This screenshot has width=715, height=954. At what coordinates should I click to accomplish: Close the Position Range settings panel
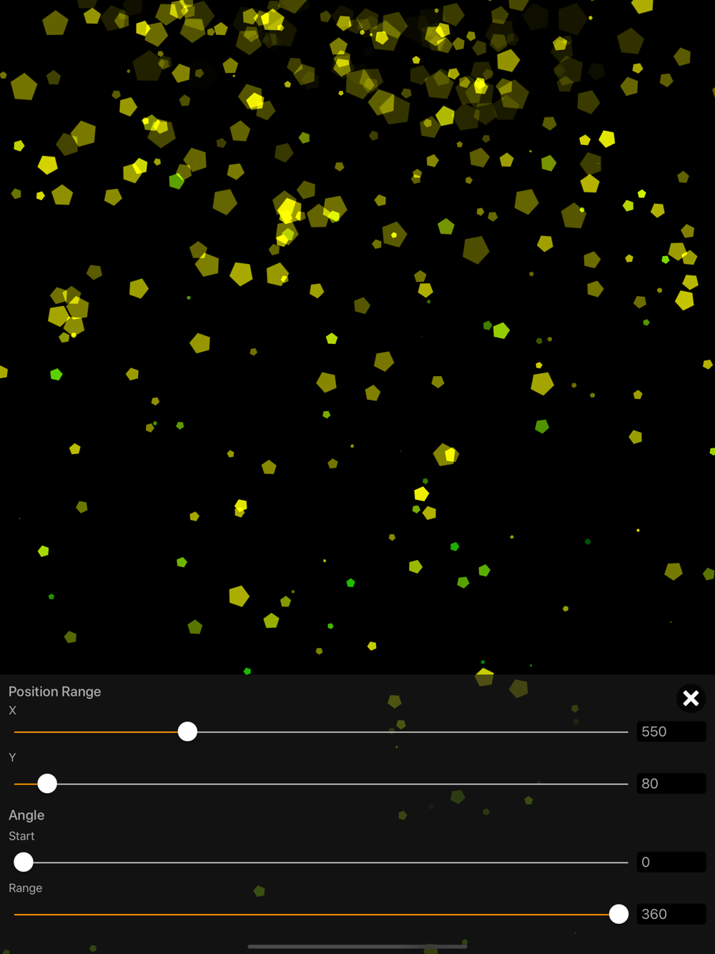click(x=691, y=698)
